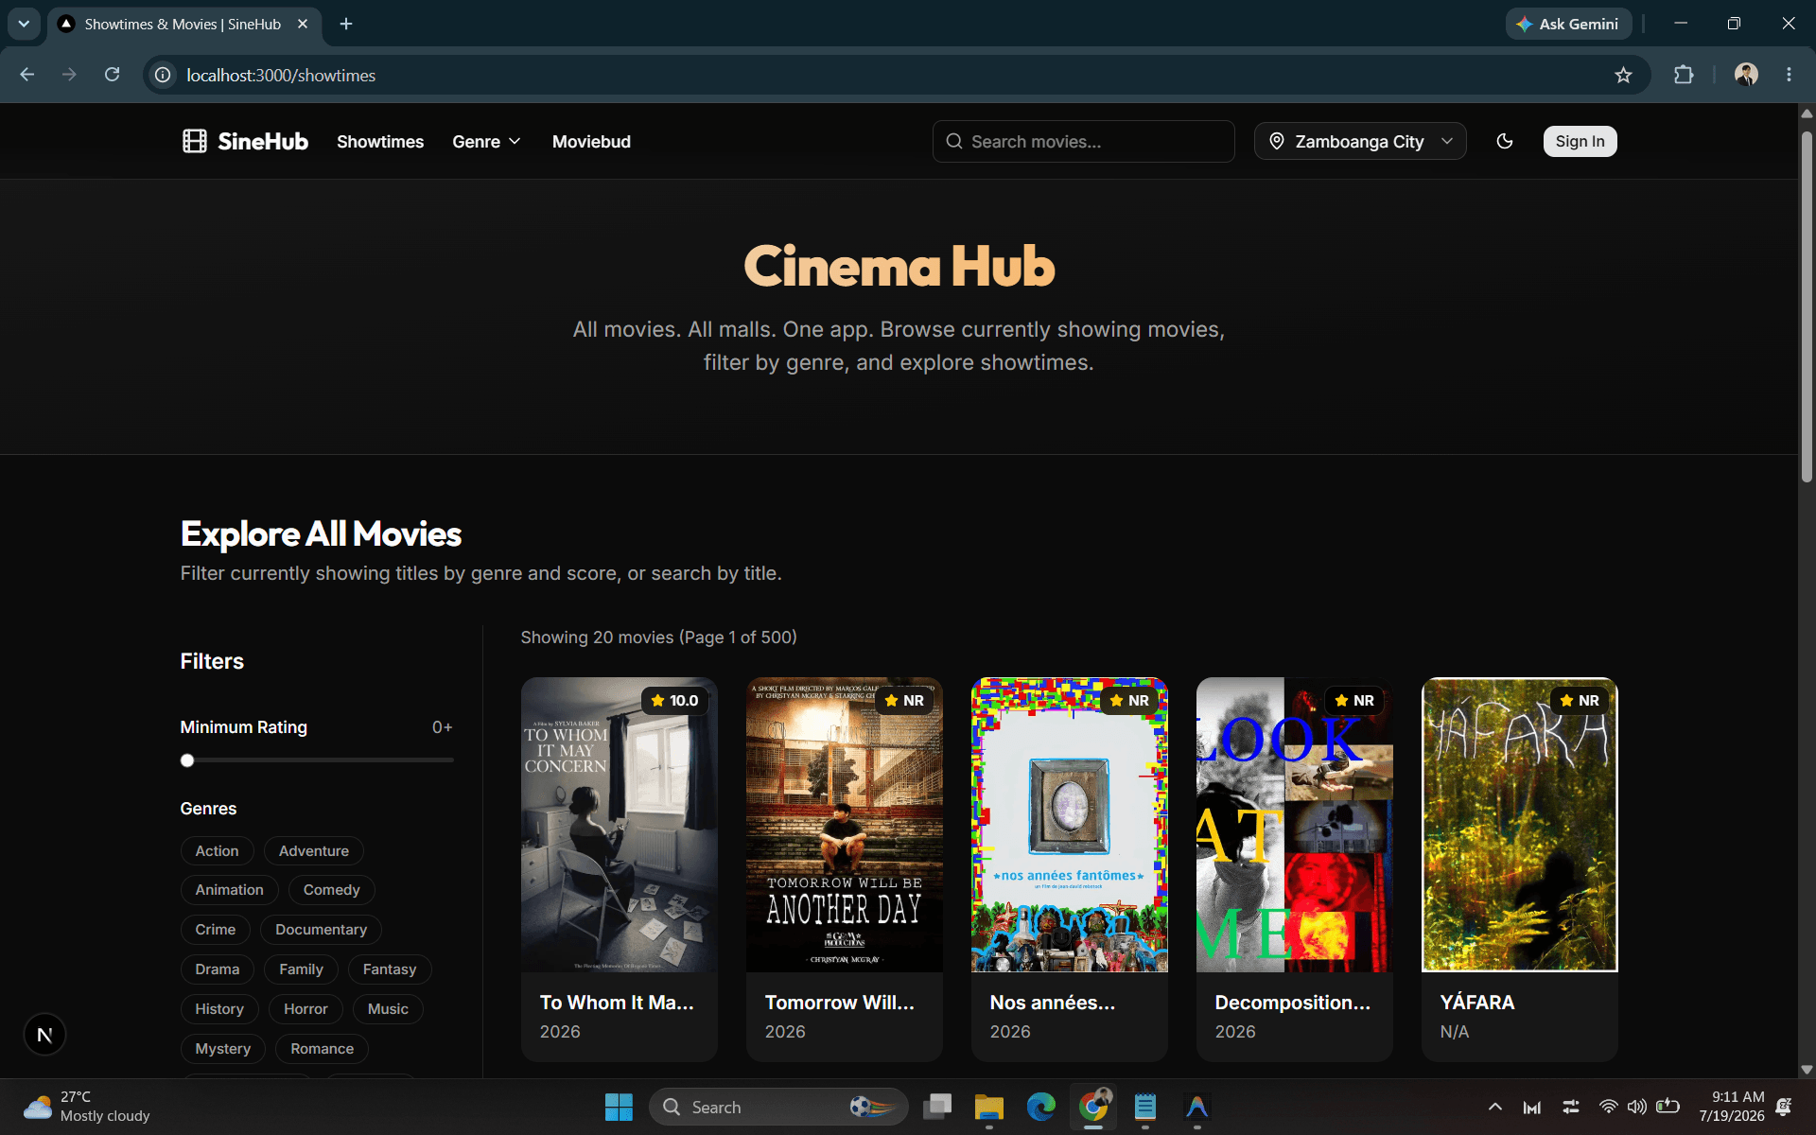Click the browser address bar URL

coord(281,75)
